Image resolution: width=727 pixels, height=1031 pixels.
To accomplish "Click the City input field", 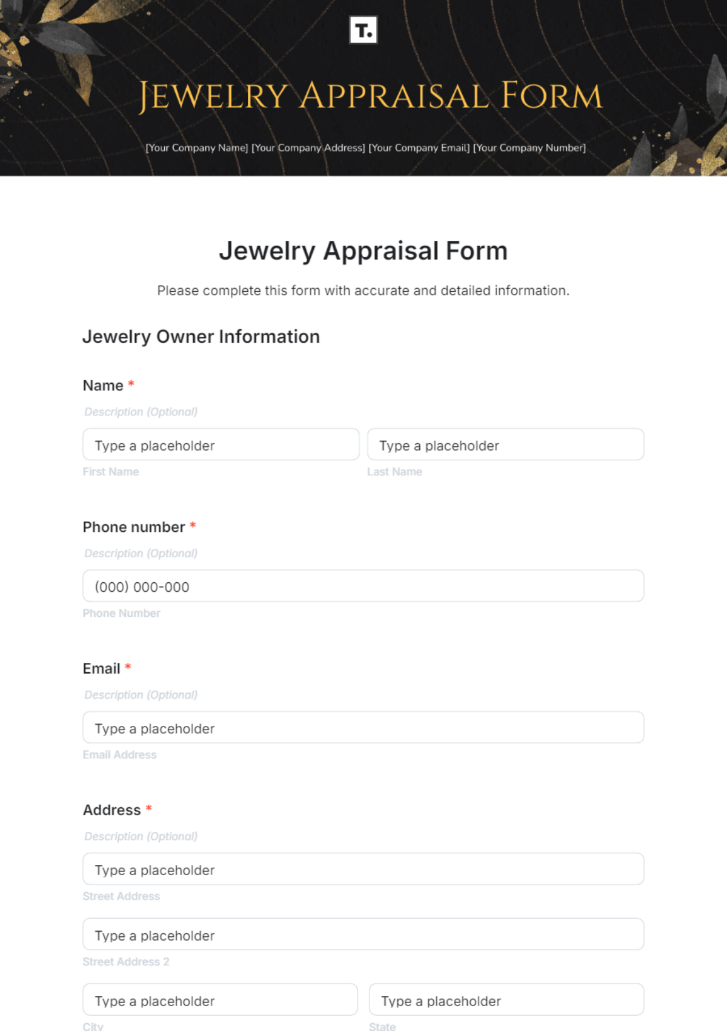I will click(220, 999).
